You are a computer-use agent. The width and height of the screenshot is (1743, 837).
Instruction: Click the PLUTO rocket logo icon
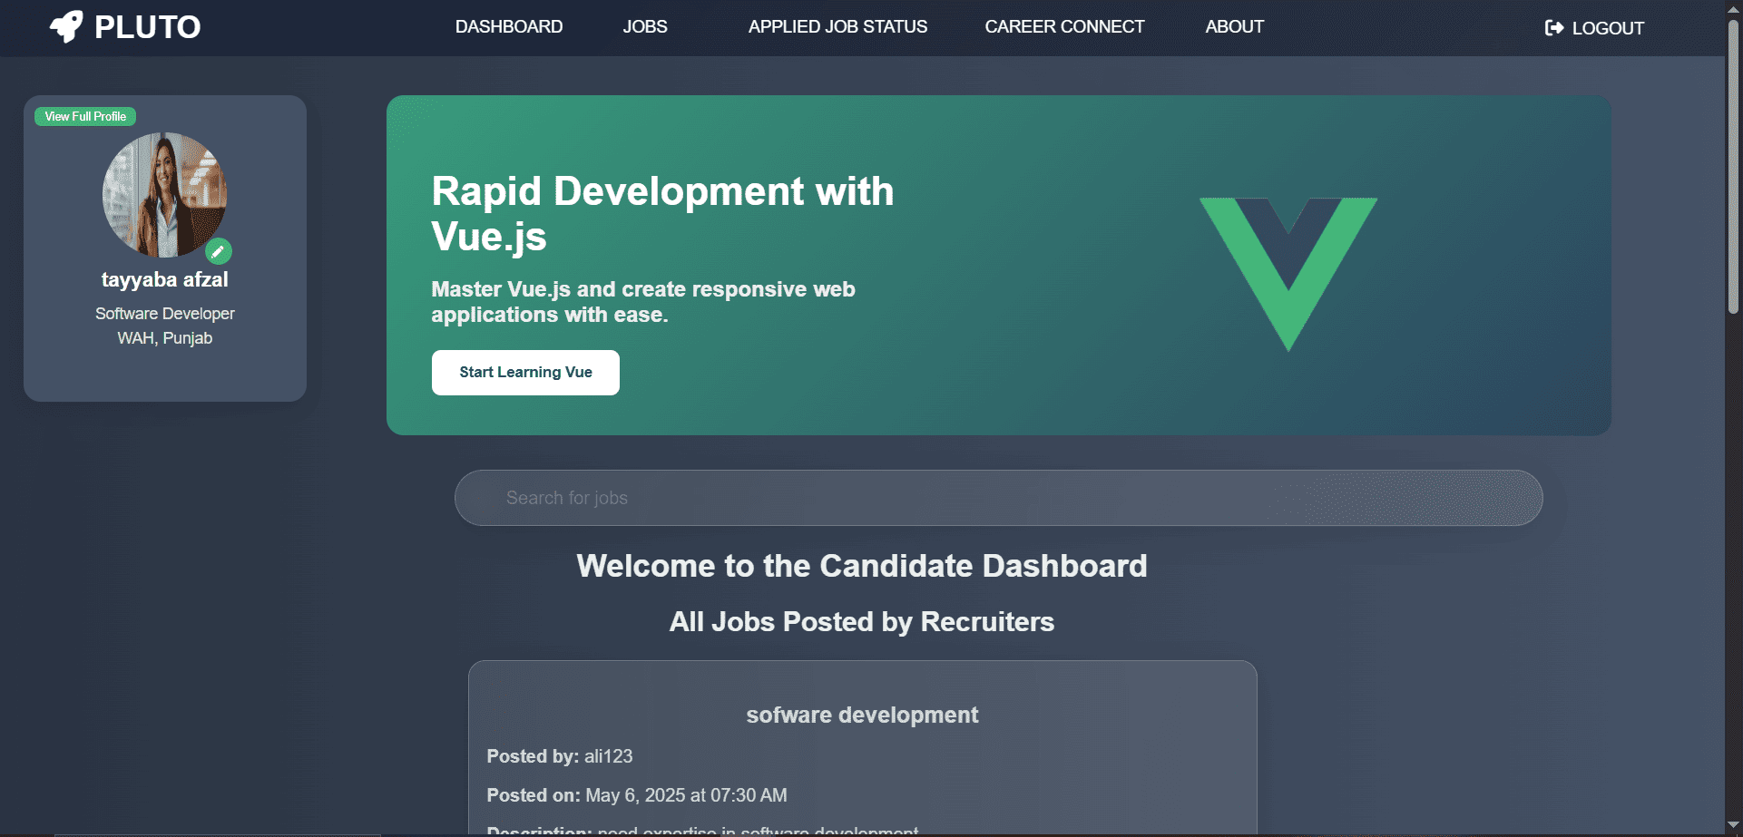(66, 27)
